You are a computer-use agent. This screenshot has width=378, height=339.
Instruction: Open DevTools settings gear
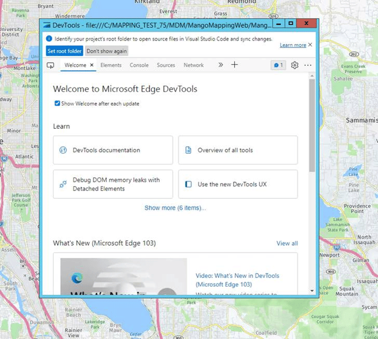point(295,65)
